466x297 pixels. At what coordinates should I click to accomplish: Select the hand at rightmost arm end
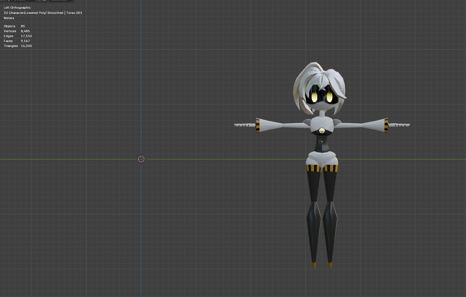click(x=399, y=125)
